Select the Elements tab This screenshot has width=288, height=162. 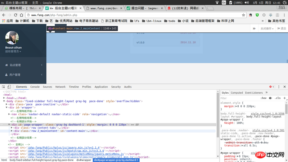(22, 87)
